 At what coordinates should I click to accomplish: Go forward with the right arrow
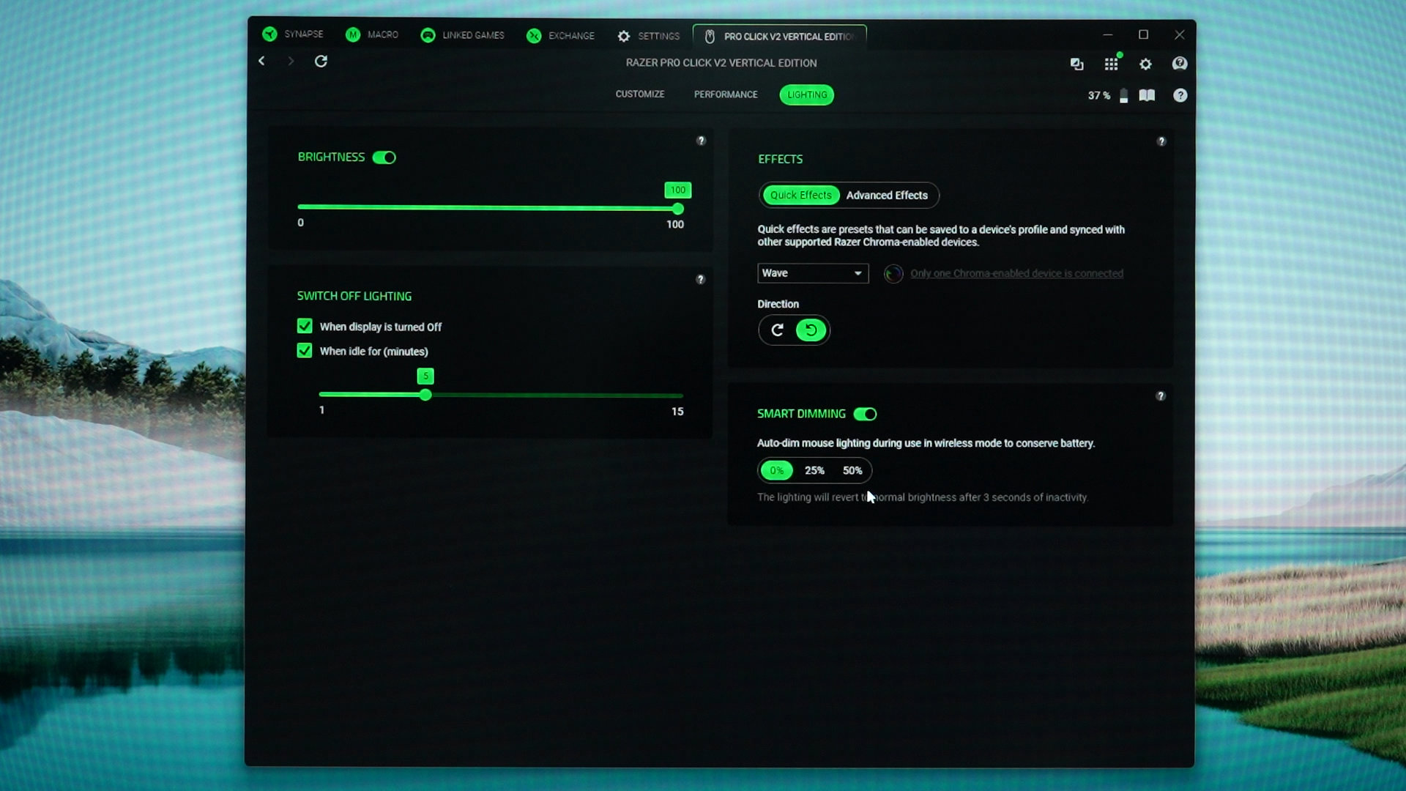pos(291,61)
